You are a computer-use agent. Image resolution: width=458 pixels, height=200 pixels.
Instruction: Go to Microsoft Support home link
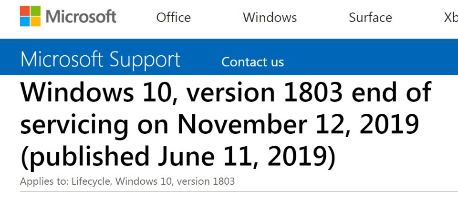[101, 60]
